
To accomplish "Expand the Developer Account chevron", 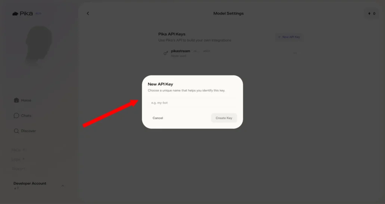I will coord(62,186).
